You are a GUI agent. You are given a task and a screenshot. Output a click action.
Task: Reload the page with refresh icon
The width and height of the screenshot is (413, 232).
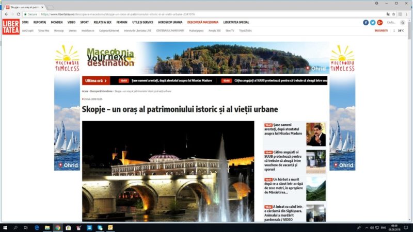coord(18,14)
